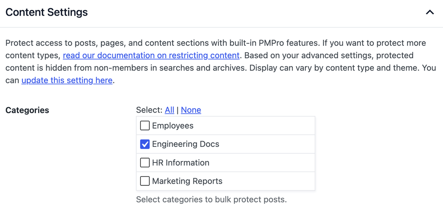Check the Employees category checkbox
The height and width of the screenshot is (219, 443).
(x=144, y=126)
